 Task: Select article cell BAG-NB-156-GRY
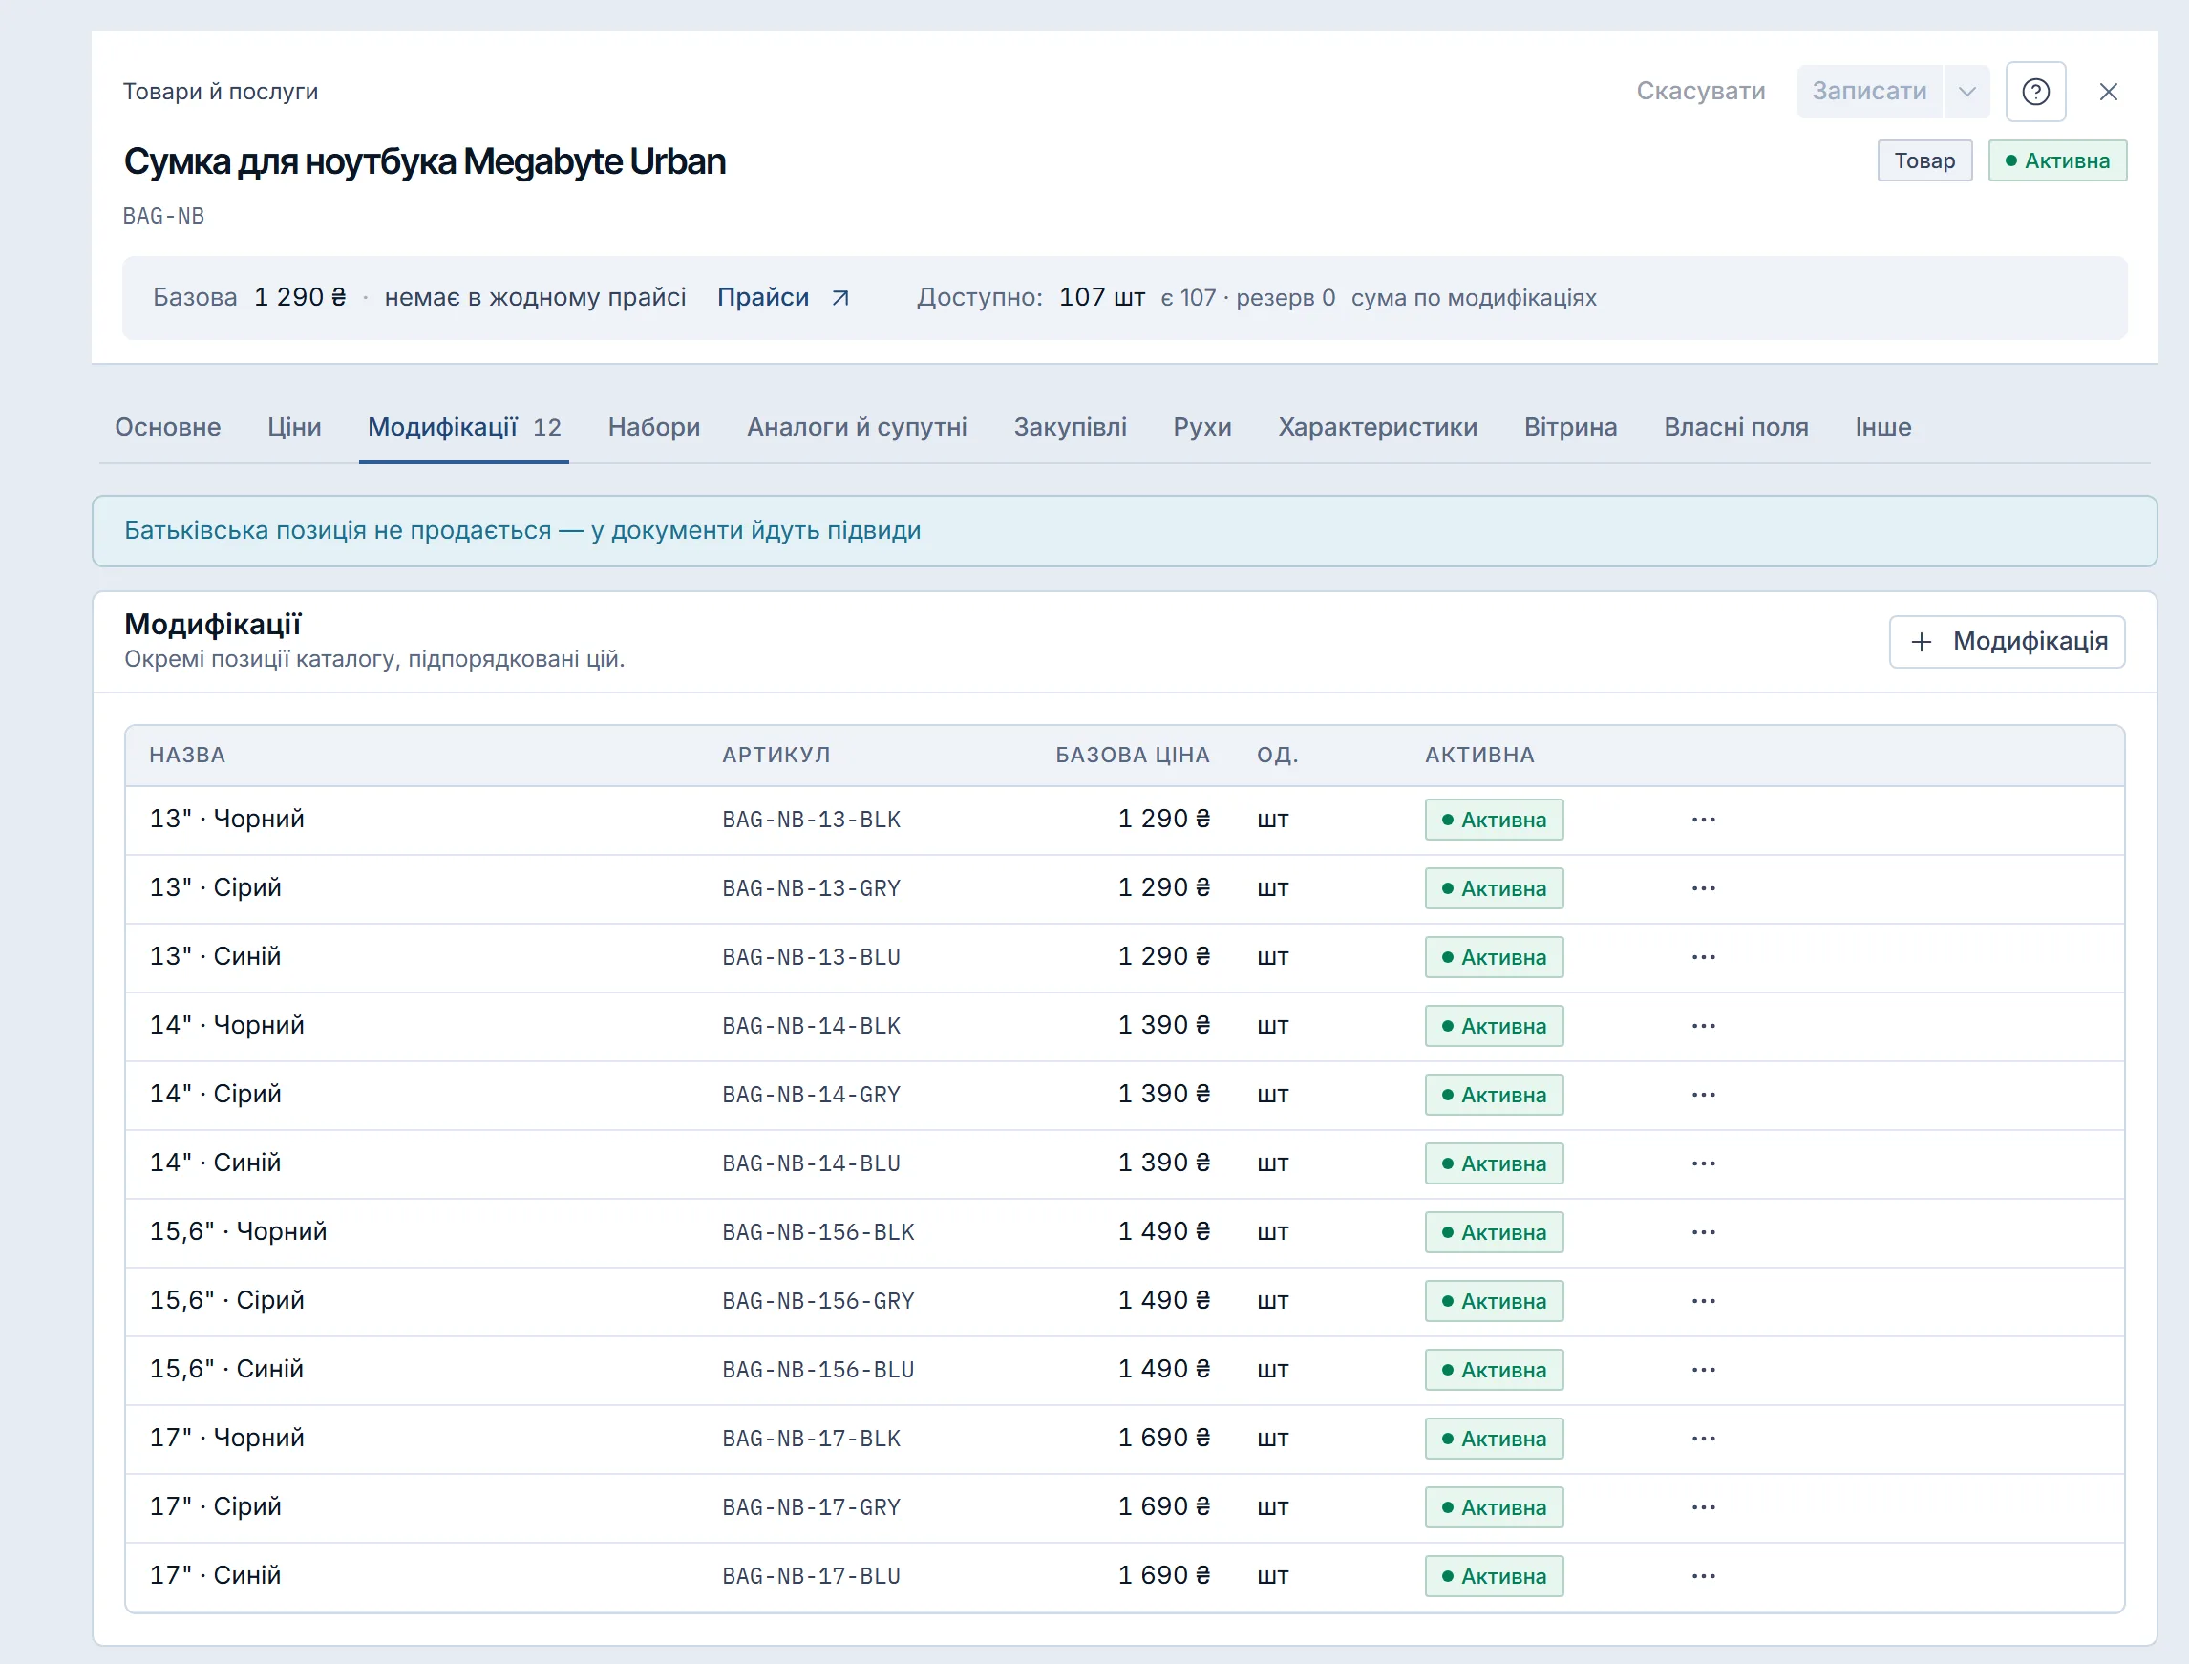tap(818, 1300)
